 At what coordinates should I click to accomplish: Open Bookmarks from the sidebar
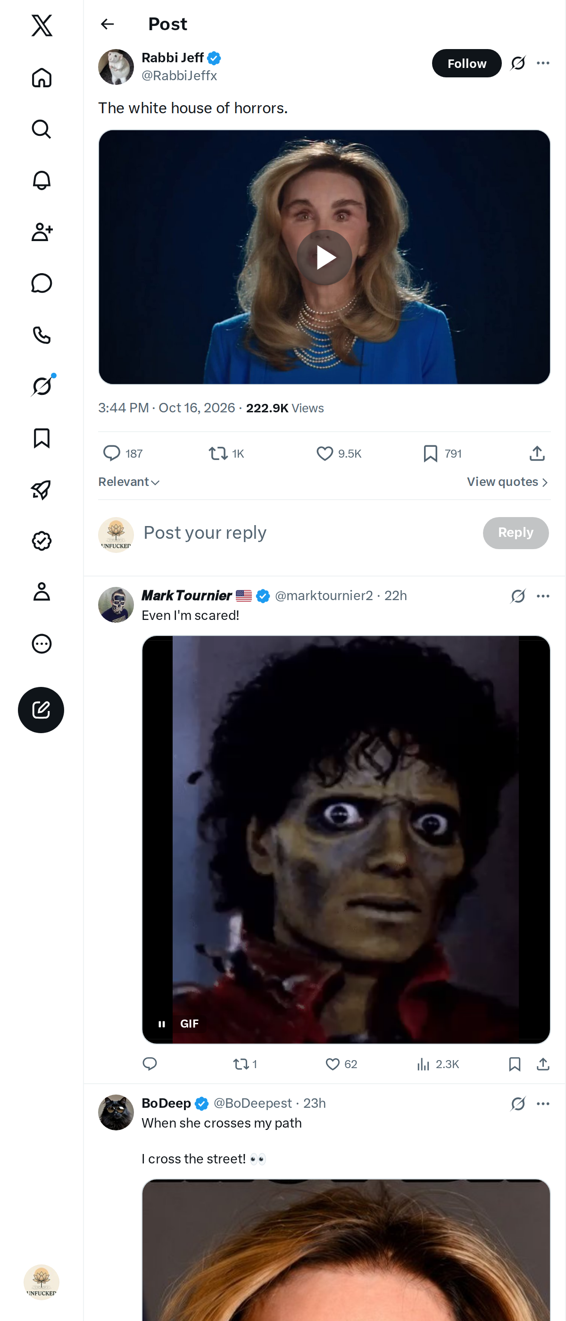pyautogui.click(x=42, y=438)
